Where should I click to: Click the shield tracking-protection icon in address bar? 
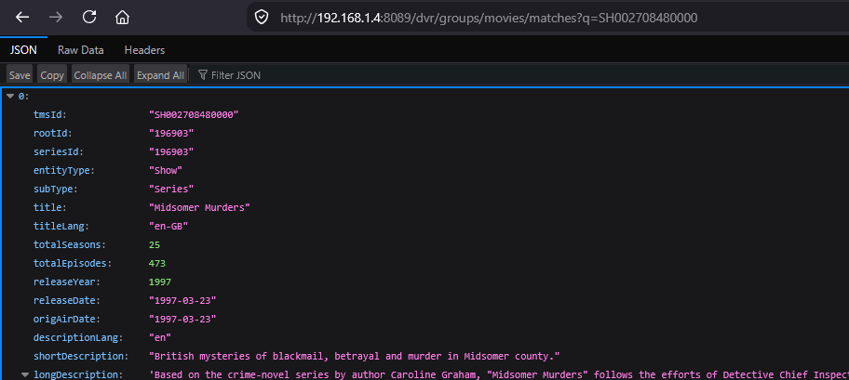tap(262, 18)
